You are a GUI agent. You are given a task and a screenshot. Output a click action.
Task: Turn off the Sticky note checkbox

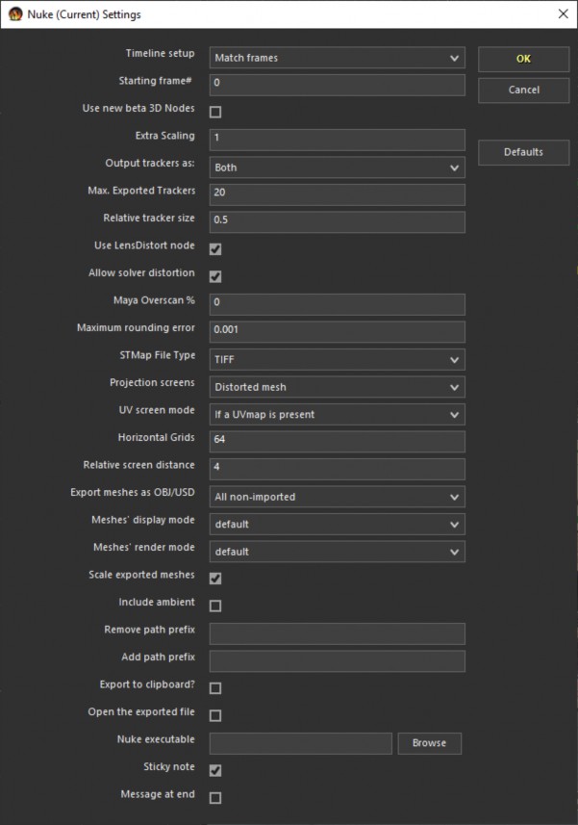[x=215, y=770]
